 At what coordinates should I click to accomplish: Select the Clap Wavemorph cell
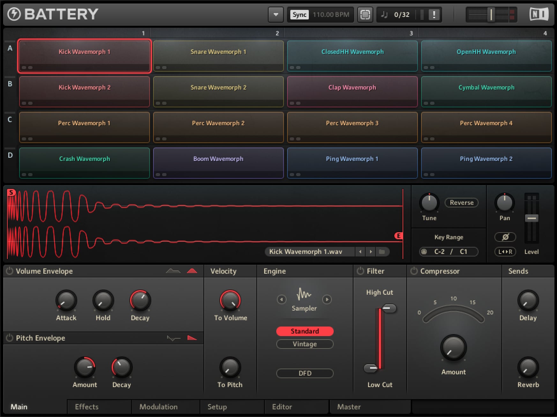[352, 91]
